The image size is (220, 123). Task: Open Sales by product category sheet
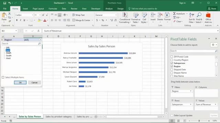pyautogui.click(x=58, y=117)
